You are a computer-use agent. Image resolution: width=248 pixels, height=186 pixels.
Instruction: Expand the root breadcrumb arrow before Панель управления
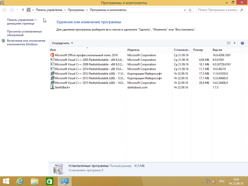33,10
